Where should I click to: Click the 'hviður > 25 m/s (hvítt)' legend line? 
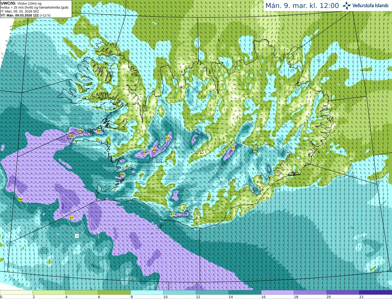[x=34, y=7]
